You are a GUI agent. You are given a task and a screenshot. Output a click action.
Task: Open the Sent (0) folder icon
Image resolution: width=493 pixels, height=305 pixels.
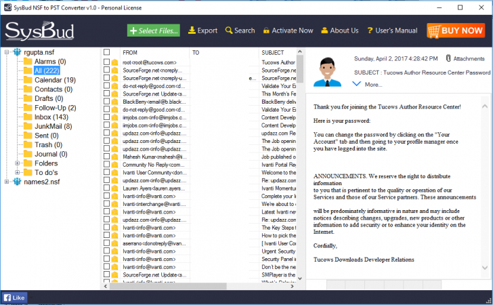tap(28, 136)
